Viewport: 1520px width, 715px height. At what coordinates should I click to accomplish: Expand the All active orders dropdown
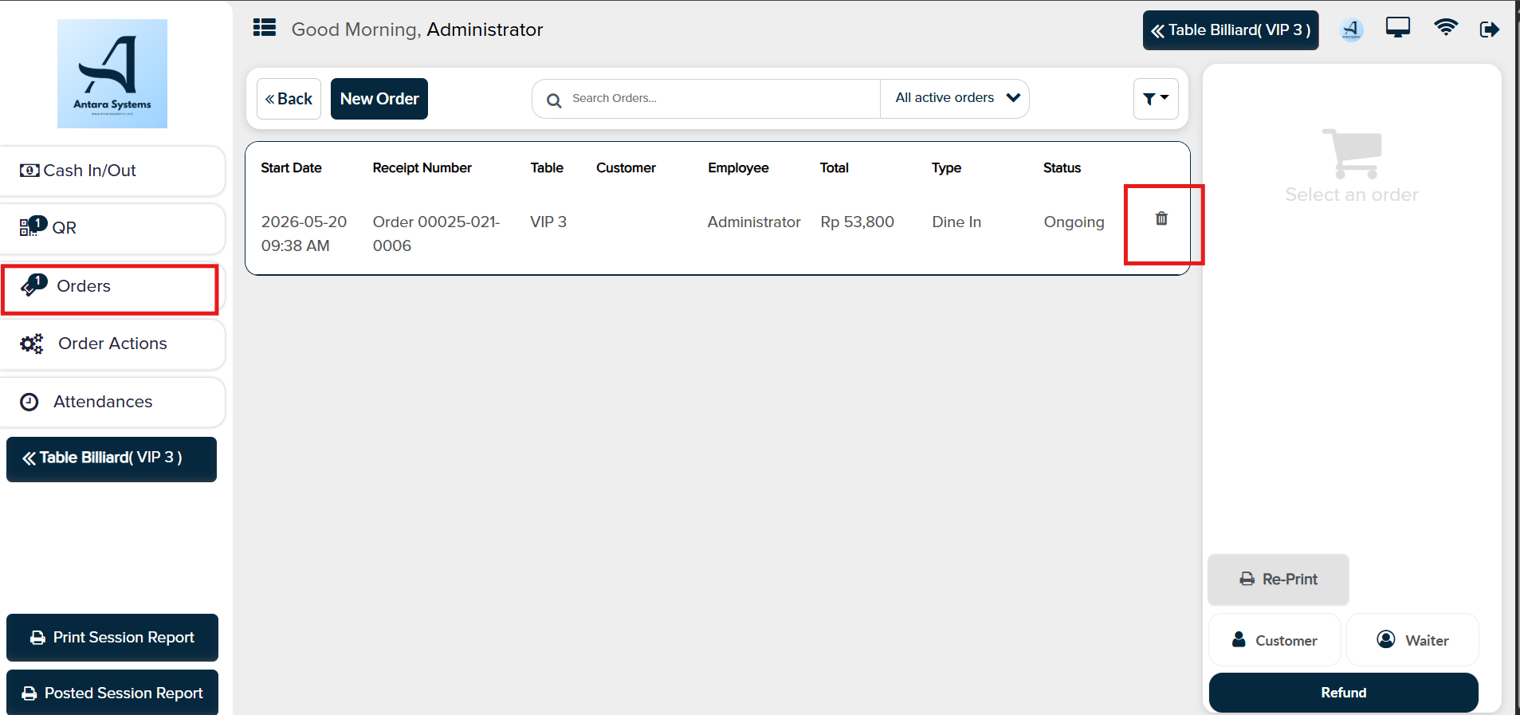pyautogui.click(x=955, y=98)
